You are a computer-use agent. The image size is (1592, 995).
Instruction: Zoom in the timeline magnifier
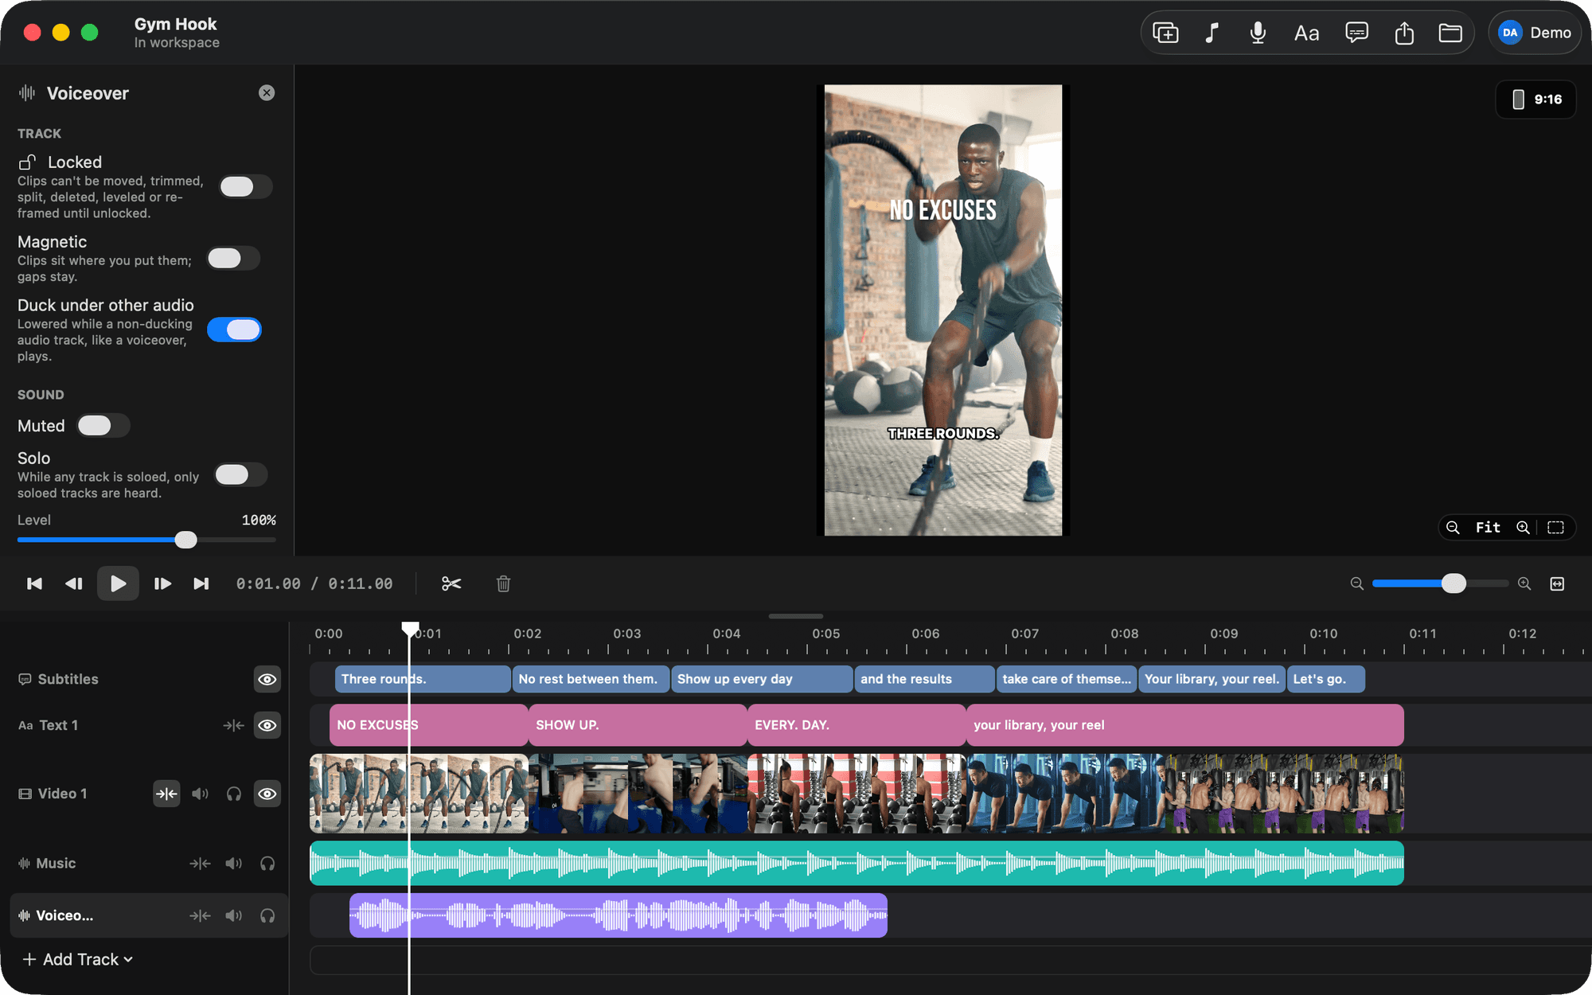pyautogui.click(x=1524, y=583)
